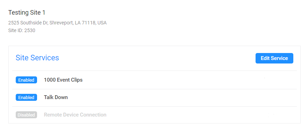The width and height of the screenshot is (308, 135).
Task: Click the word Shreveport in the address
Action: [62, 23]
